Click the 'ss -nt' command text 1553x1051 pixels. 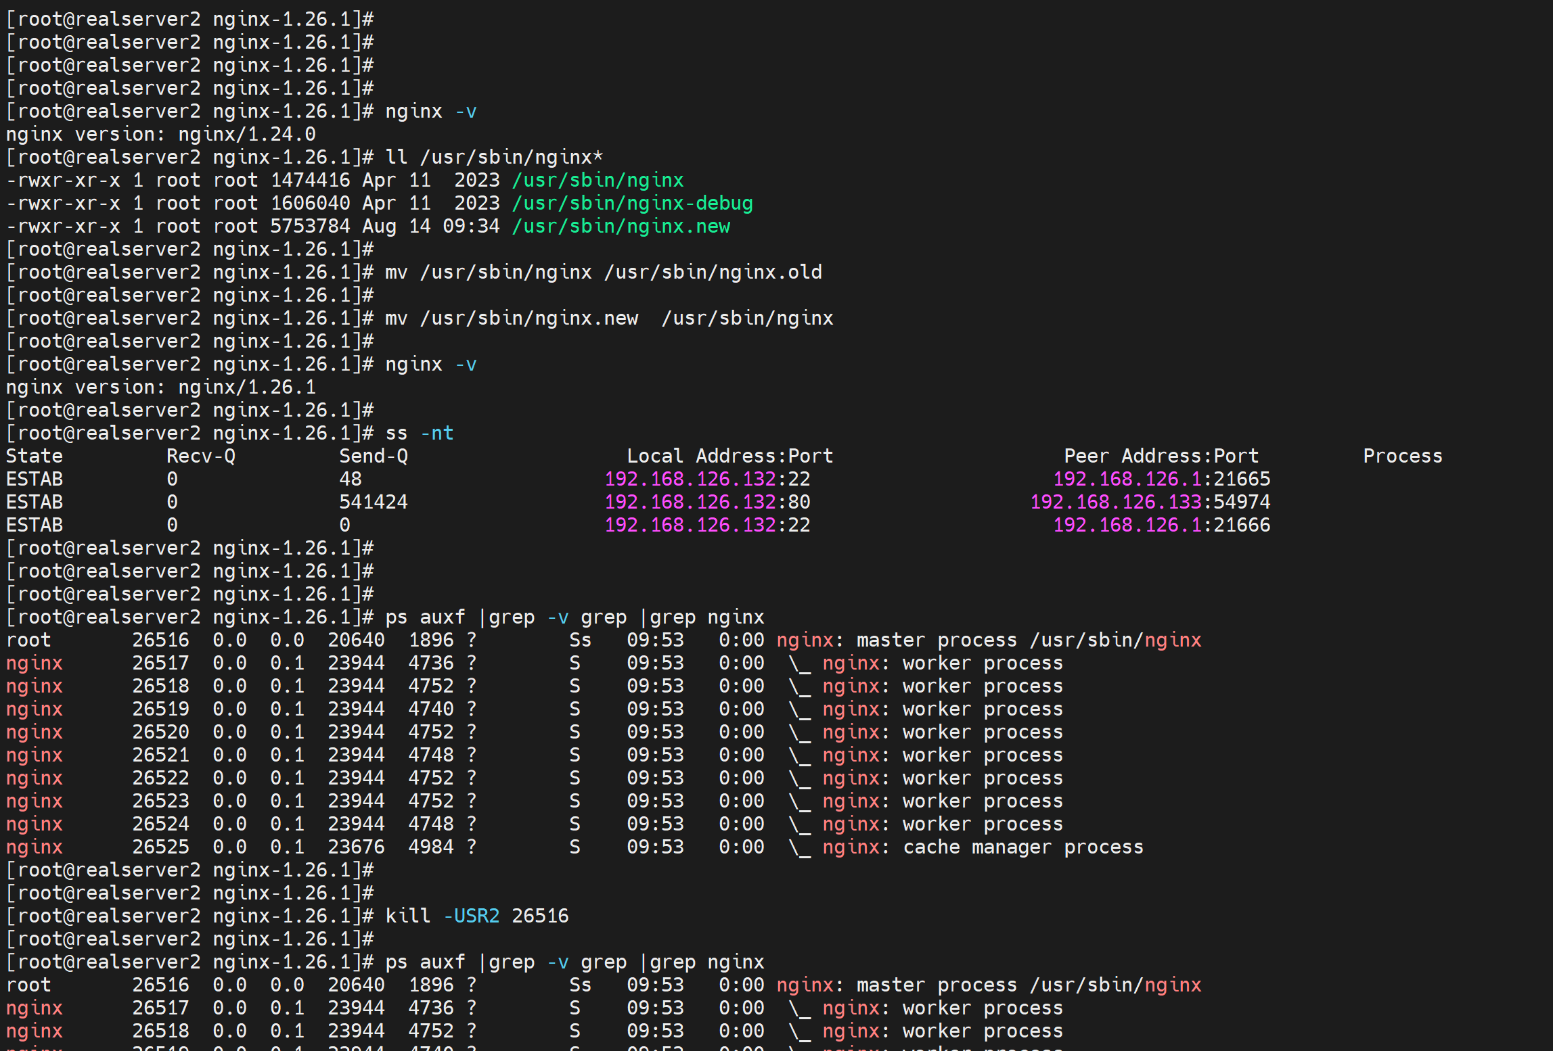pyautogui.click(x=419, y=433)
